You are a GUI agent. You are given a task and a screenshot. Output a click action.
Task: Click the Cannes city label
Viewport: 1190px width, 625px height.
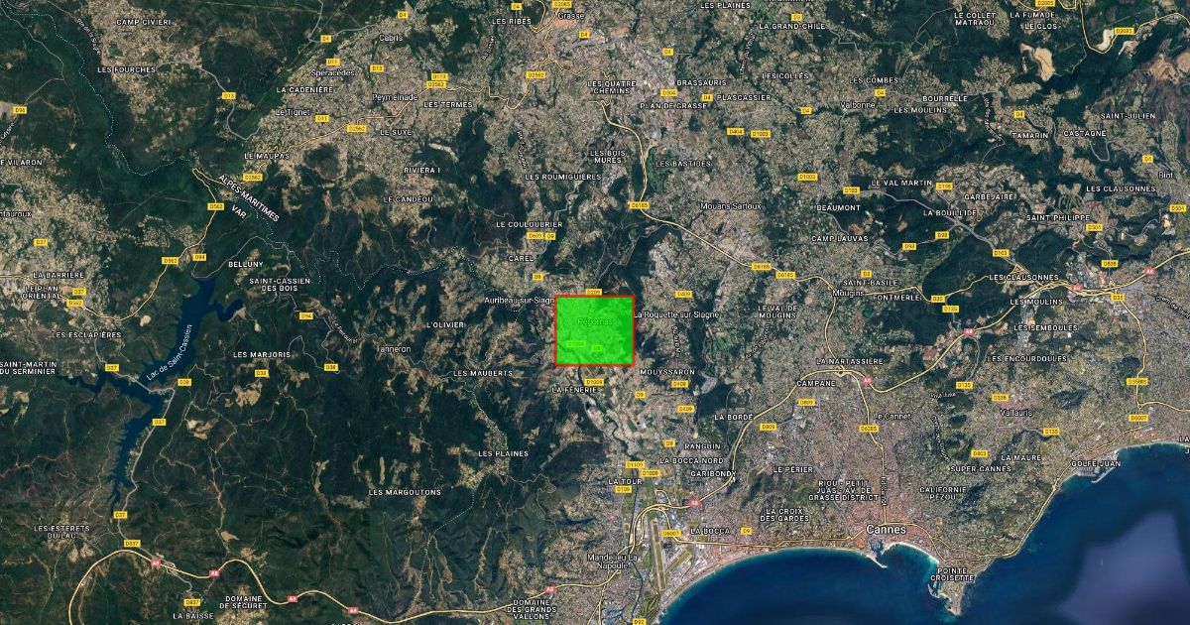point(886,529)
